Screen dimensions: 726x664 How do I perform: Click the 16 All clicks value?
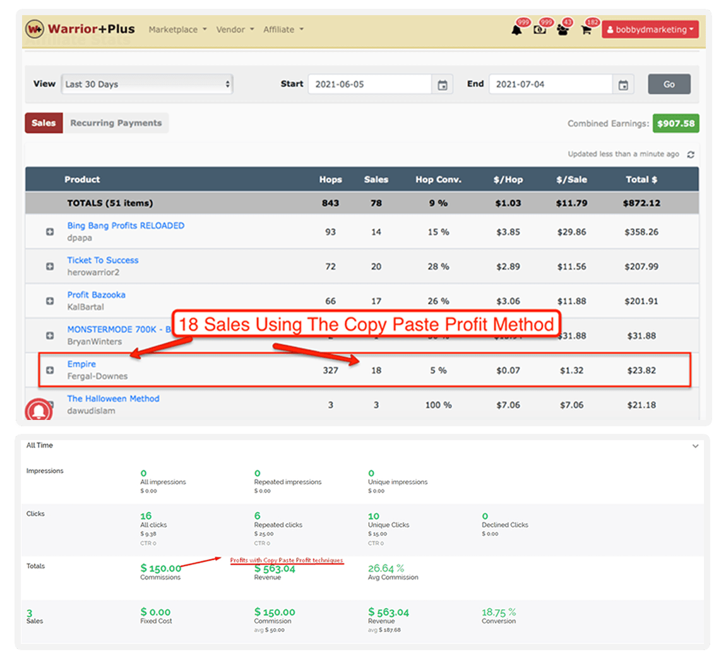tap(146, 516)
